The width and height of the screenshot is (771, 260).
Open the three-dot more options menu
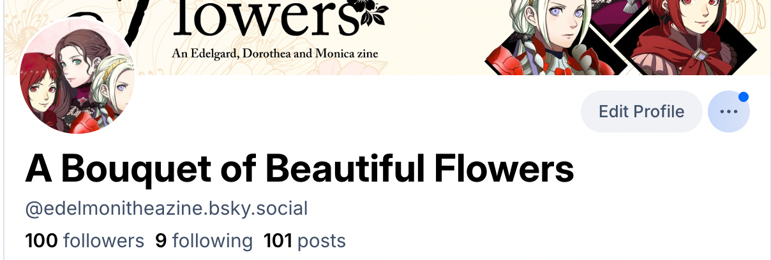(728, 112)
